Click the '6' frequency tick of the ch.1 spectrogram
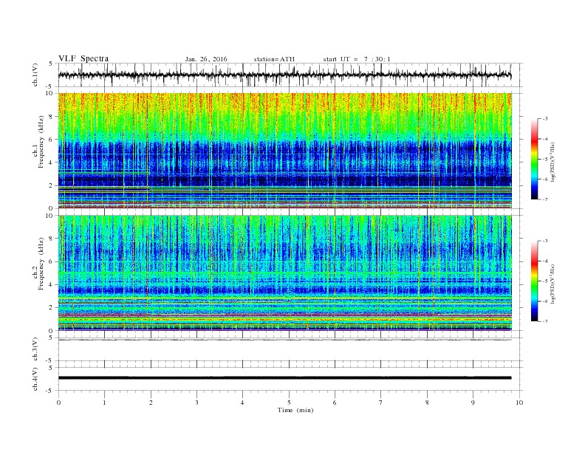585x452 pixels. click(52, 139)
